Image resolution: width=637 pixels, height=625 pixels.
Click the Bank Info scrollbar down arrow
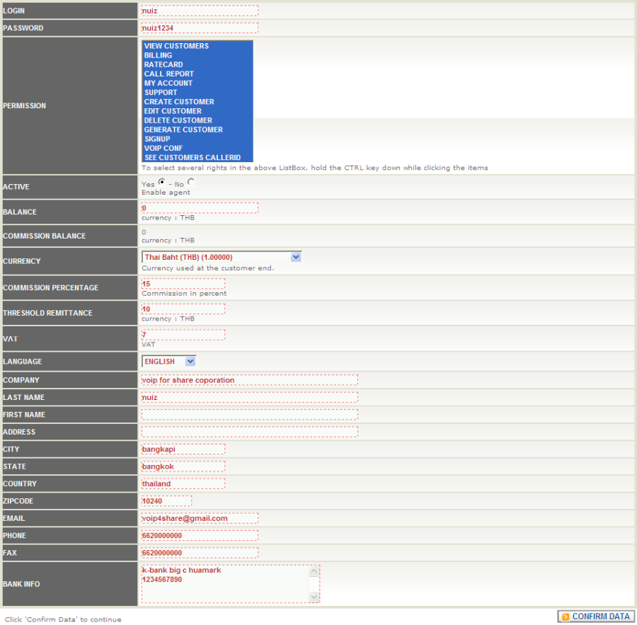point(314,597)
